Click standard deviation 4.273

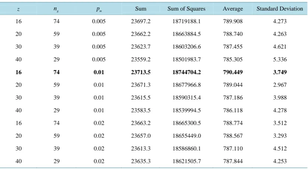(280, 21)
